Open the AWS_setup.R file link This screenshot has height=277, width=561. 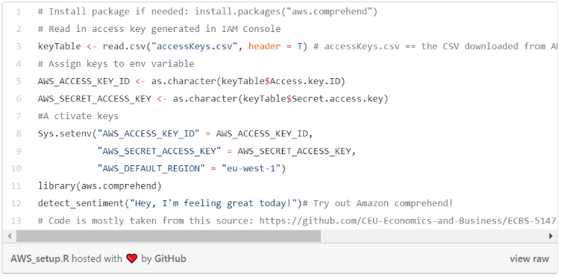tap(40, 259)
